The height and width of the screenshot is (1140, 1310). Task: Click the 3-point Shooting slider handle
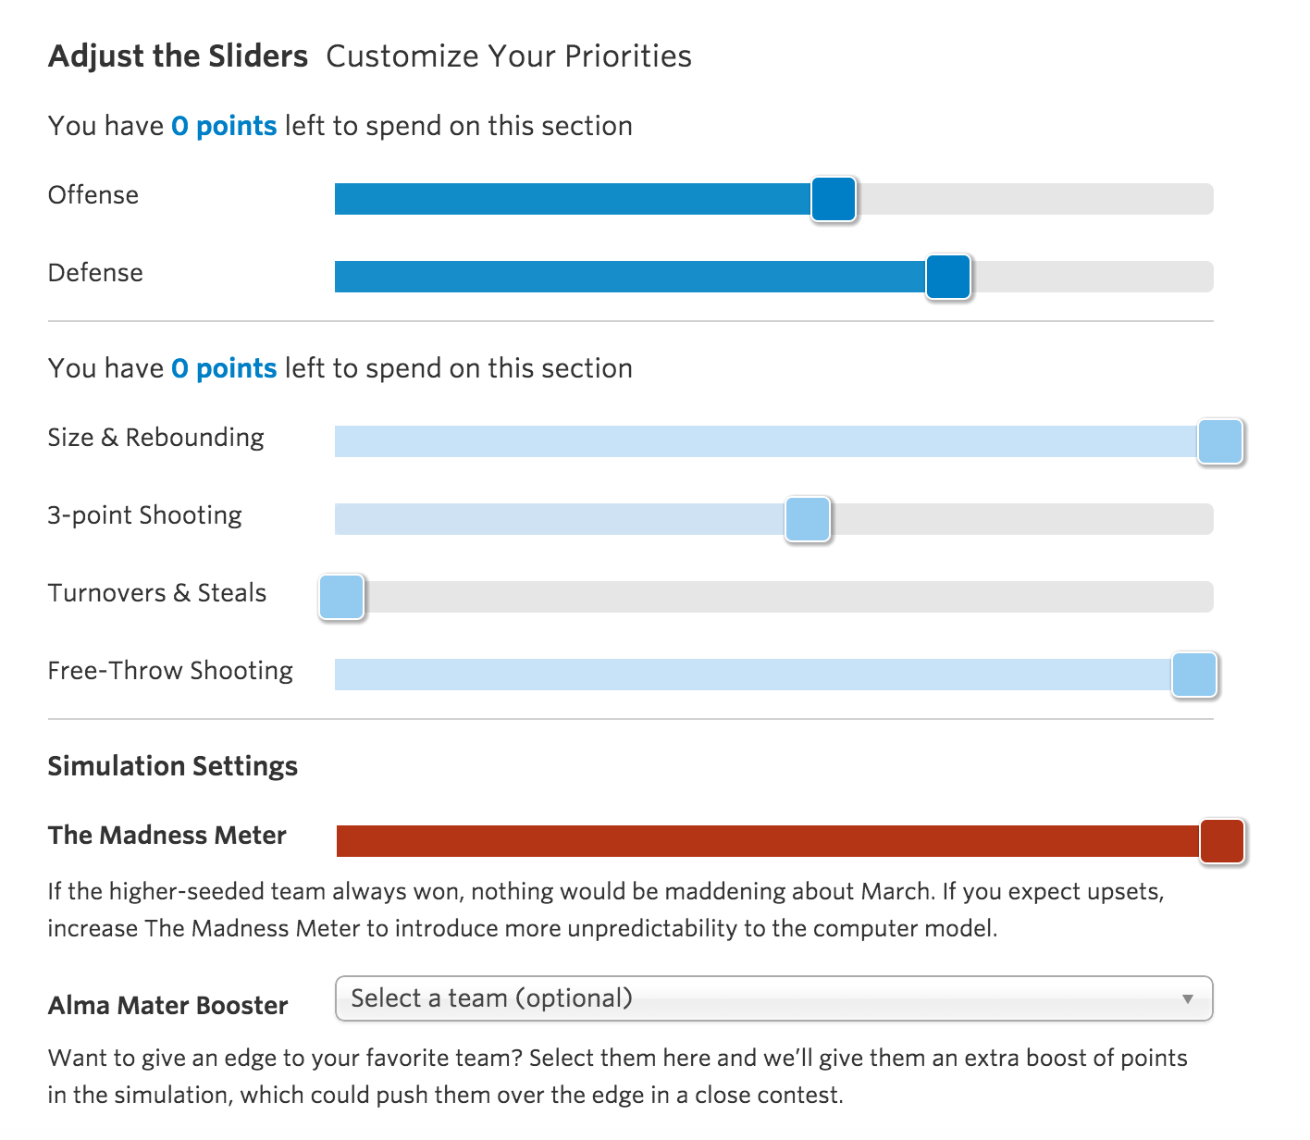(808, 519)
